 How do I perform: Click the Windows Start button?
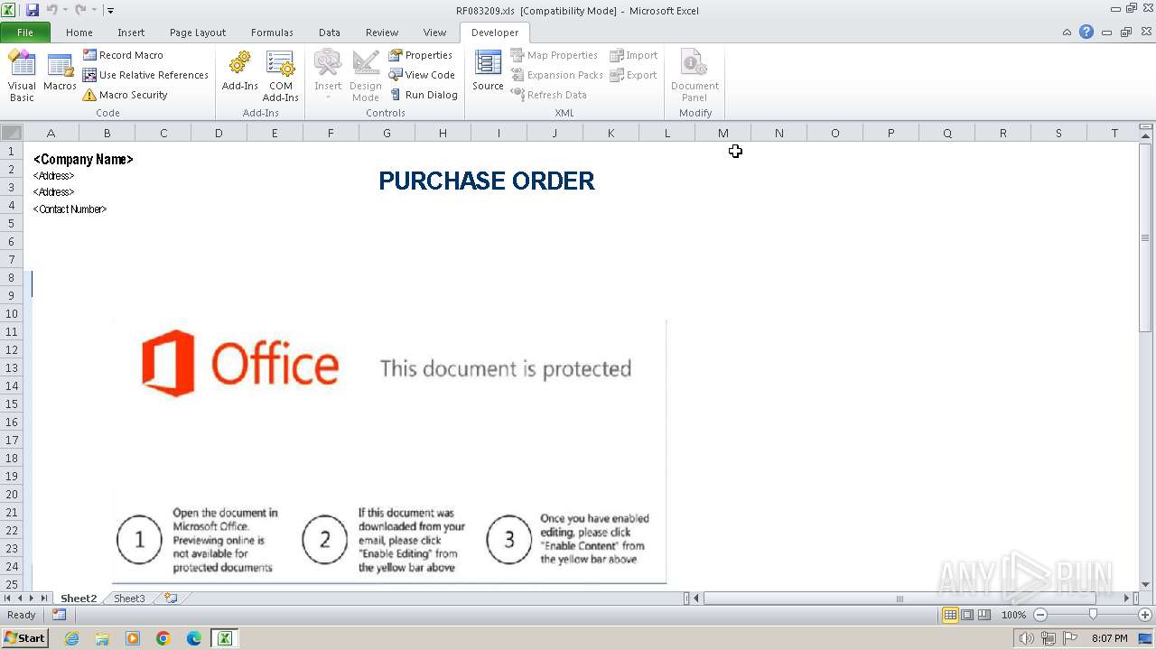tap(24, 638)
